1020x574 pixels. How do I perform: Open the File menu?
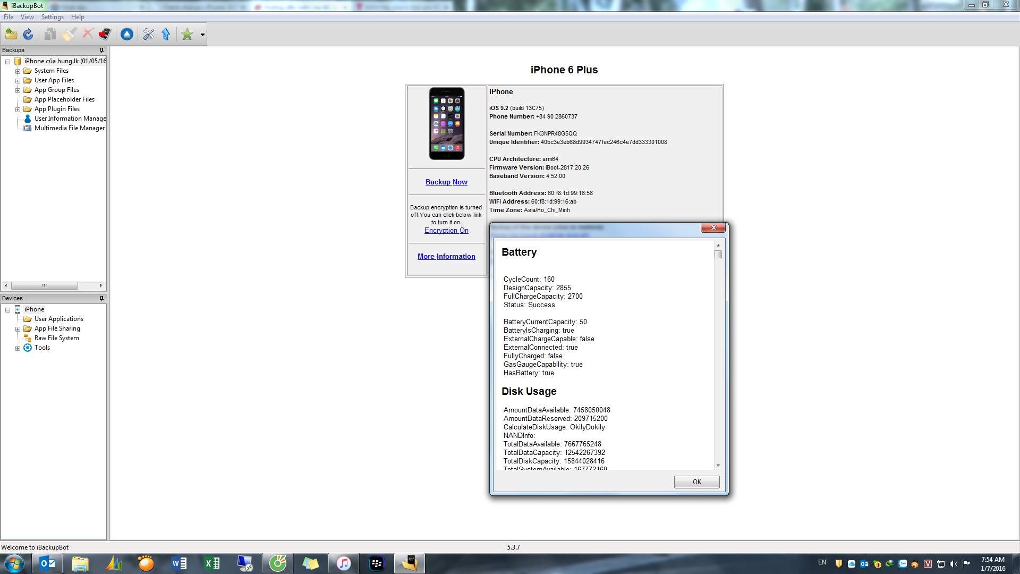pyautogui.click(x=8, y=17)
